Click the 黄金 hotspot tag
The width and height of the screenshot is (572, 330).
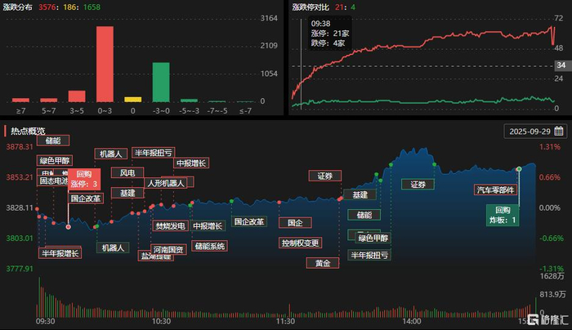pos(323,263)
